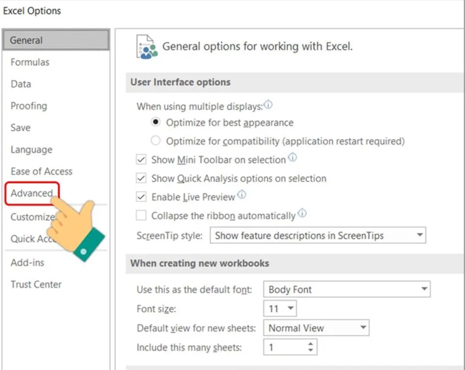Click the General options header icon
The height and width of the screenshot is (370, 465).
coord(147,47)
